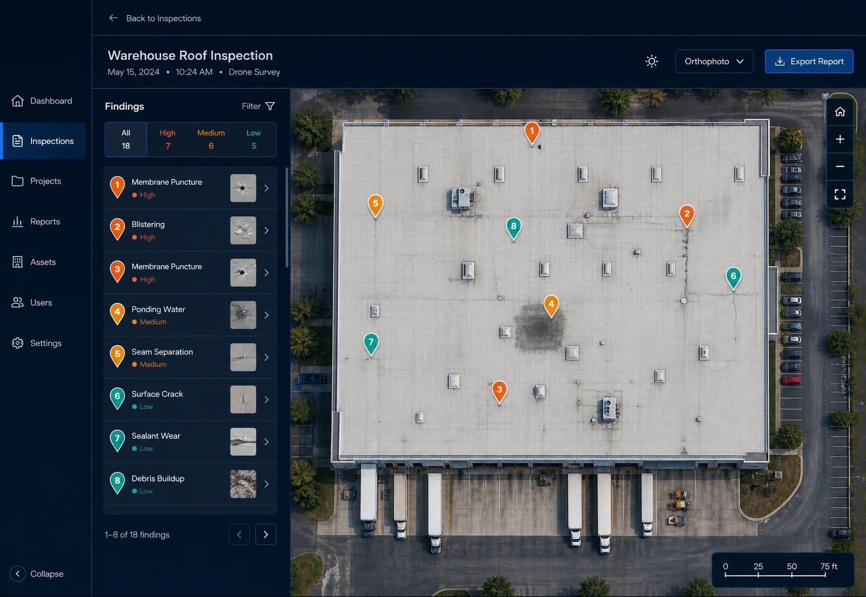Expand finding 3 Membrane Puncture chevron
The image size is (866, 597).
coord(266,273)
